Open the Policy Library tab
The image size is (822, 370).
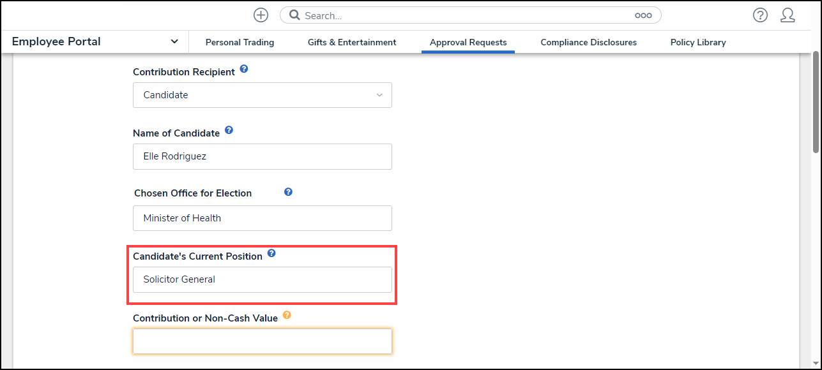[698, 42]
